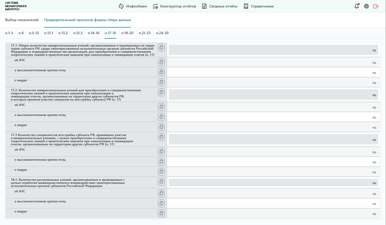Go to п.13.1 tab
The height and width of the screenshot is (225, 386).
pos(49,33)
